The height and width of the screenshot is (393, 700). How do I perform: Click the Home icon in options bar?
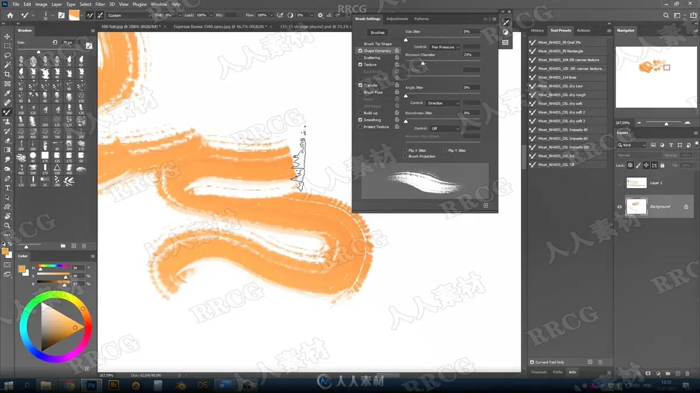pos(10,15)
